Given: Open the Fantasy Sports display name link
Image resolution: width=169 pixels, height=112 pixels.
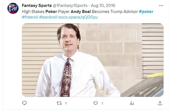Looking at the screenshot, I should 37,6.
